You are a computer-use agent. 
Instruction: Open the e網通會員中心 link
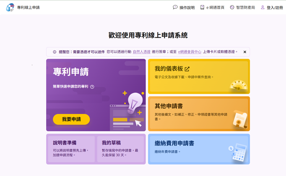pos(190,52)
